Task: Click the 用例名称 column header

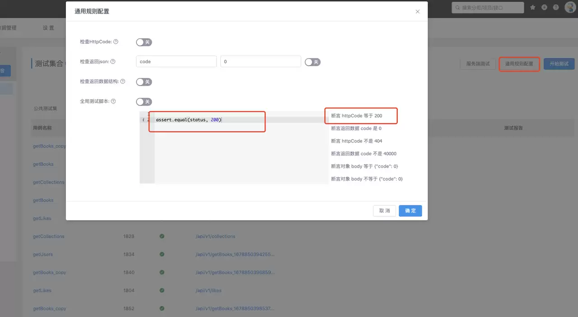Action: point(42,128)
